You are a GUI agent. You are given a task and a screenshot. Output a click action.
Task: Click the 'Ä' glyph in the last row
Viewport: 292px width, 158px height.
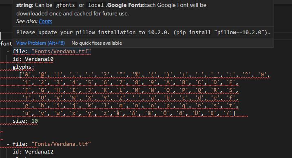pyautogui.click(x=133, y=113)
